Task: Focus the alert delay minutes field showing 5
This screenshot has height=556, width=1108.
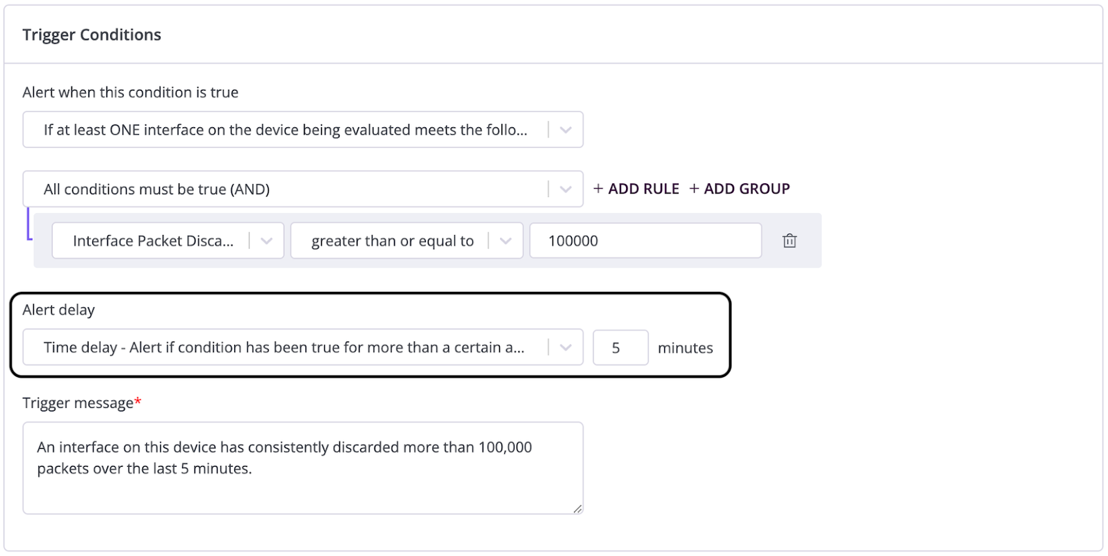Action: point(620,347)
